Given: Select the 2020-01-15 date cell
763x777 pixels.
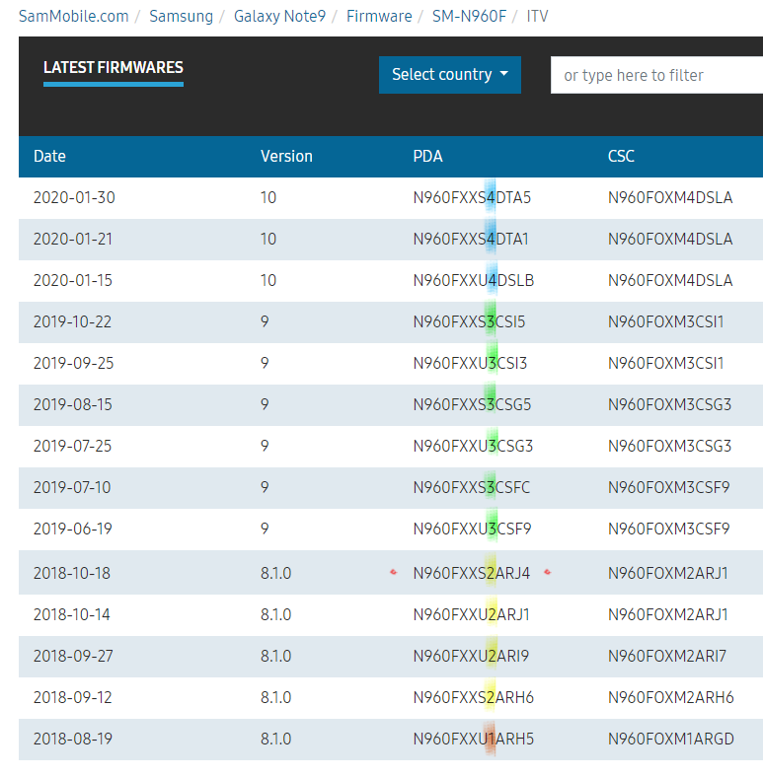Looking at the screenshot, I should click(73, 280).
